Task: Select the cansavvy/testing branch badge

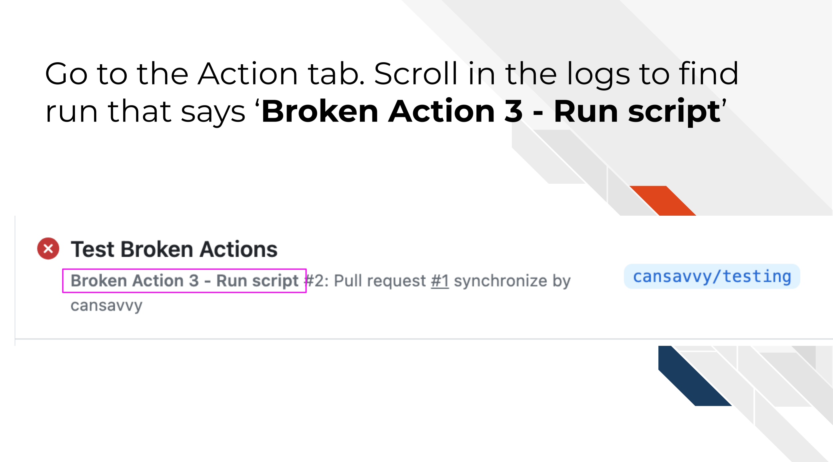Action: point(712,276)
